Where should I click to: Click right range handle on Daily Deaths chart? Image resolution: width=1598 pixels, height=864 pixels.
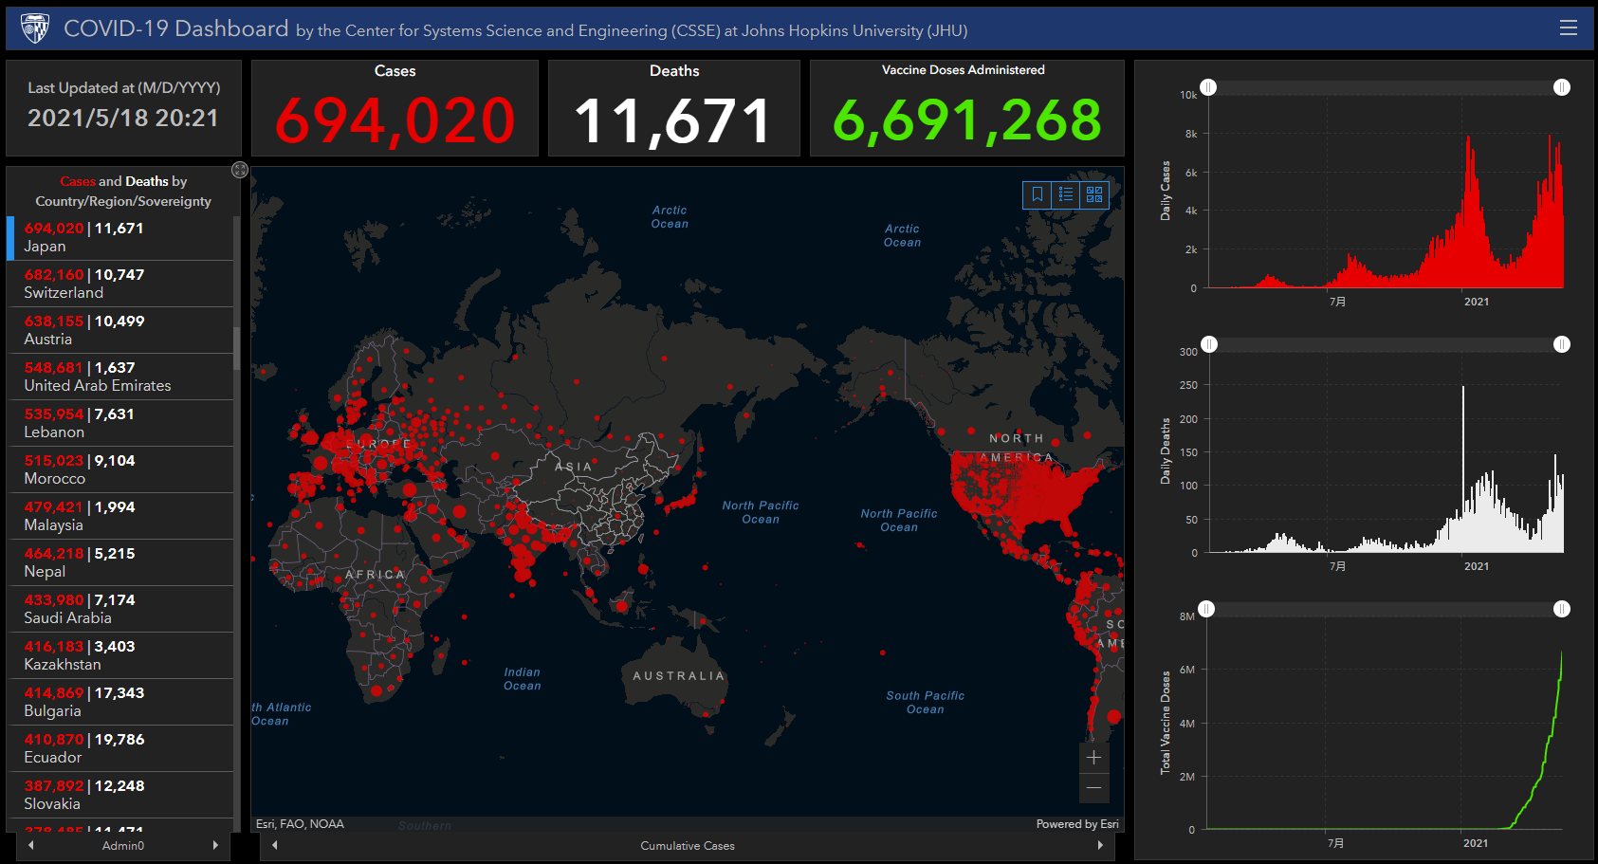click(x=1561, y=344)
